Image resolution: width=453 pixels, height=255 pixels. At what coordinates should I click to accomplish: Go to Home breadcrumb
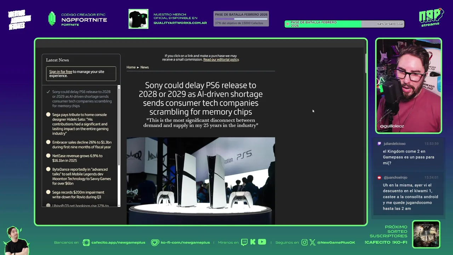pyautogui.click(x=131, y=67)
